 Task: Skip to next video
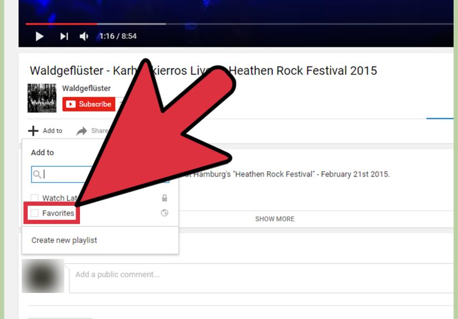click(x=64, y=37)
